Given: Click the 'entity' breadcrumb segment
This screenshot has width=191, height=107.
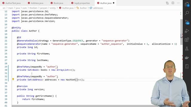Looking at the screenshot, I should (53, 8).
